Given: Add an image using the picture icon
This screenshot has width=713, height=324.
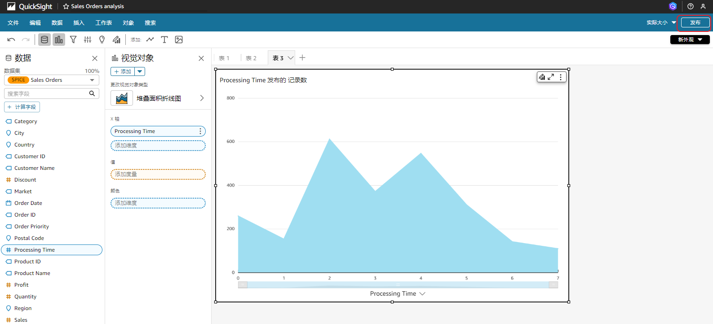Looking at the screenshot, I should (x=179, y=40).
